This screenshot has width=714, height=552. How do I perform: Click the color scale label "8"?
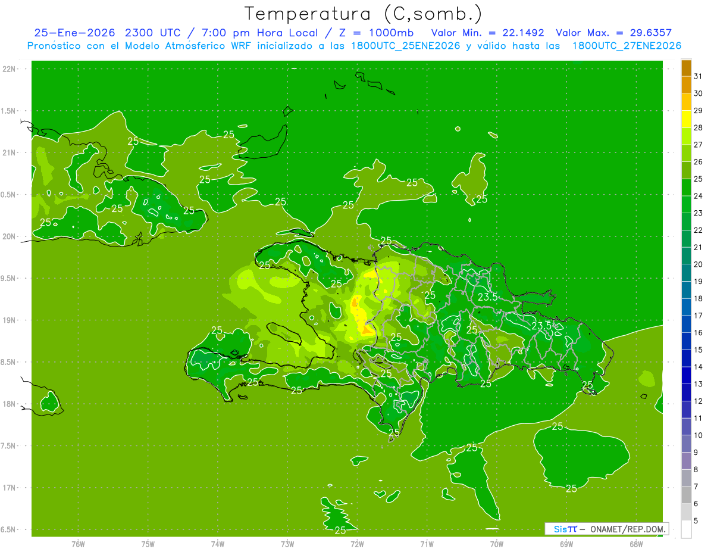point(696,470)
